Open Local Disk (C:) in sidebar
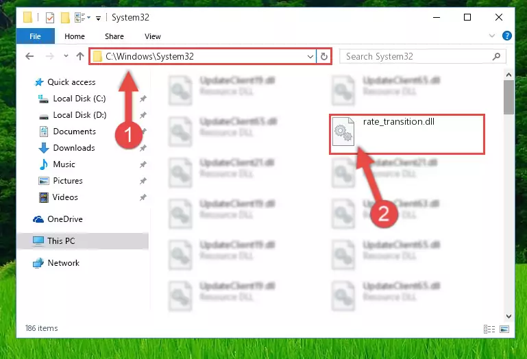The height and width of the screenshot is (359, 527). pos(79,99)
